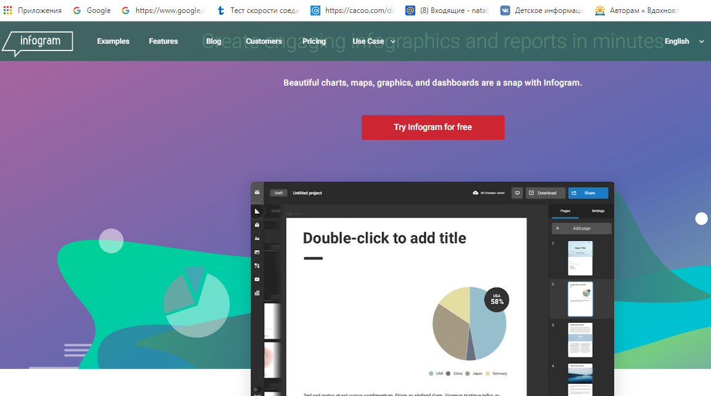The image size is (711, 396).
Task: Visit the Blog nav link
Action: tap(214, 41)
